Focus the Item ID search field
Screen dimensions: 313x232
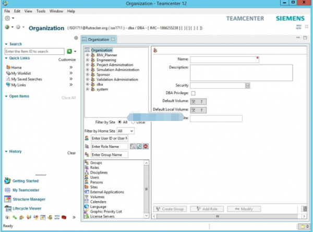pos(34,52)
